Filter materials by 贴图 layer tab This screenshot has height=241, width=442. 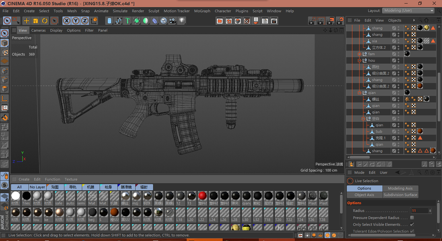tap(55, 187)
